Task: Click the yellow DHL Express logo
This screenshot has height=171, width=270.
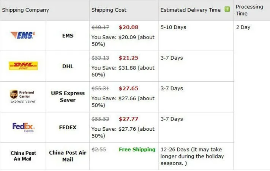Action: (23, 66)
